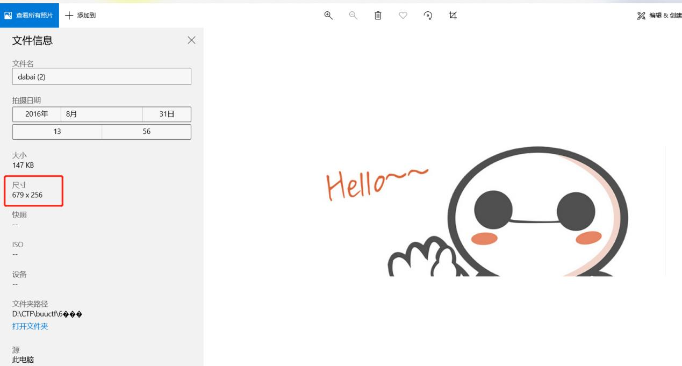
Task: Click the 文件夹路径 label
Action: [30, 304]
